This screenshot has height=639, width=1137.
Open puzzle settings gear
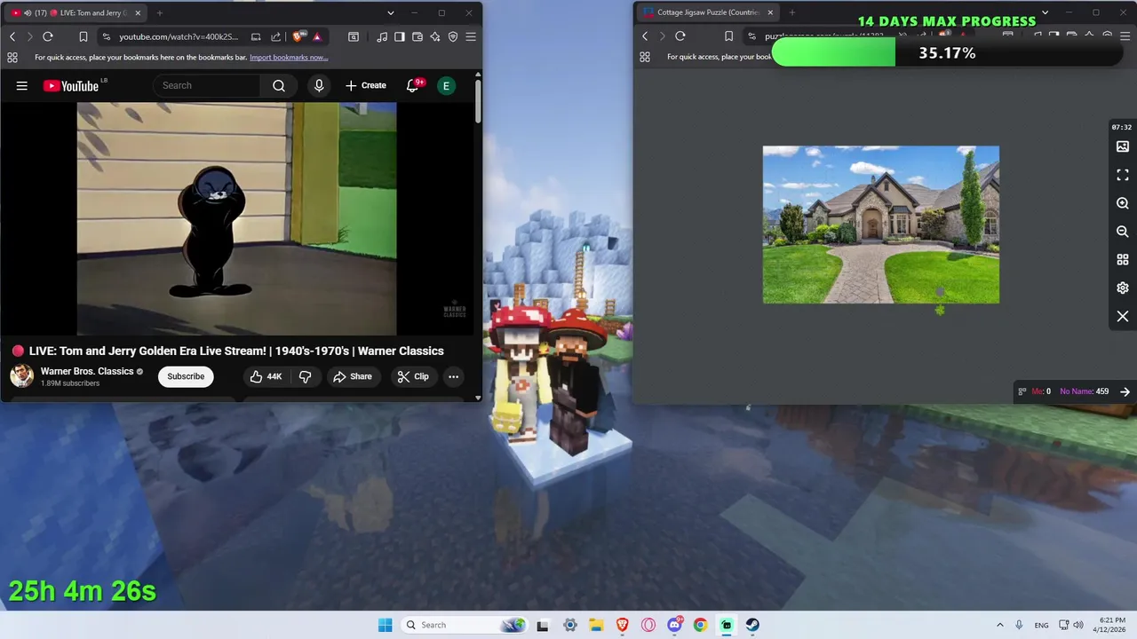[1123, 288]
